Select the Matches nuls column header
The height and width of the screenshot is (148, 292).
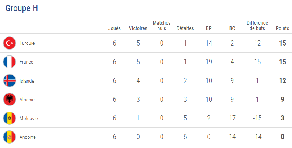(x=162, y=26)
